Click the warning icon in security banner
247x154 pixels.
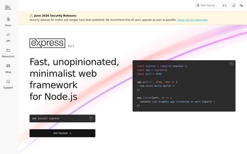tap(31, 15)
